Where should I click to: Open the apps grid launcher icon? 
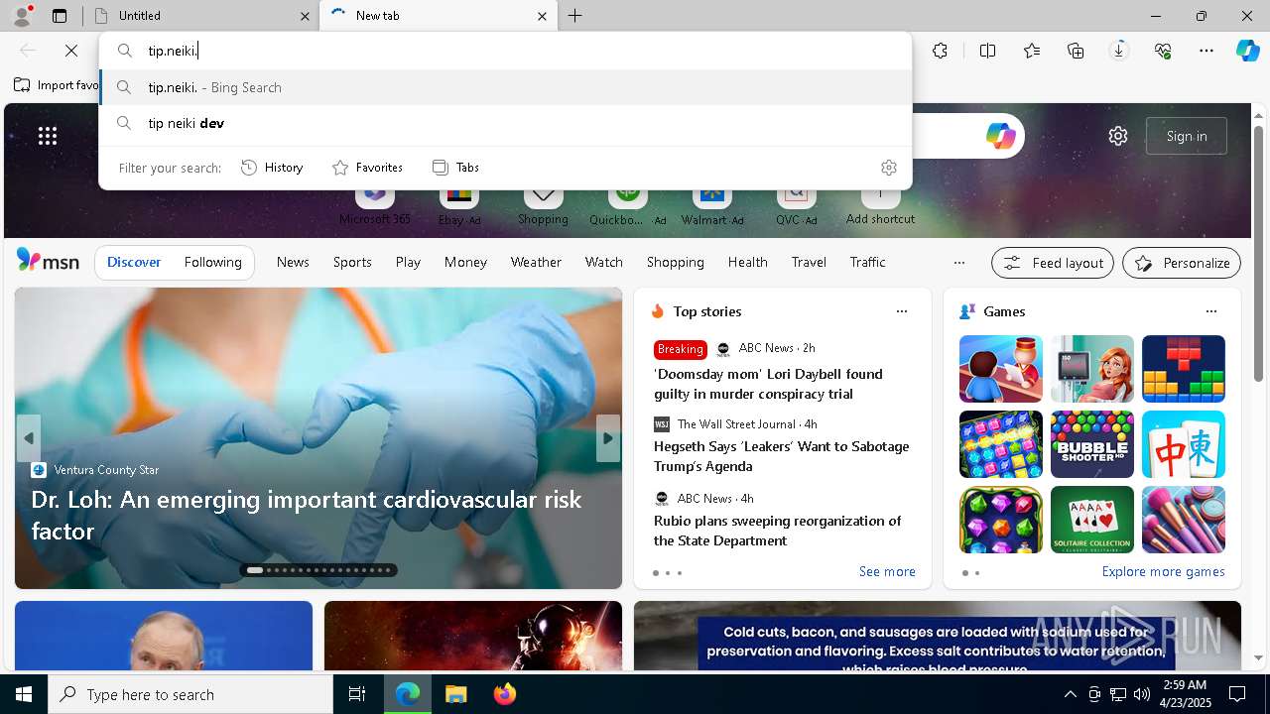click(48, 136)
